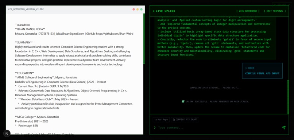Click the terminal chat vertical scrollbar

point(288,97)
